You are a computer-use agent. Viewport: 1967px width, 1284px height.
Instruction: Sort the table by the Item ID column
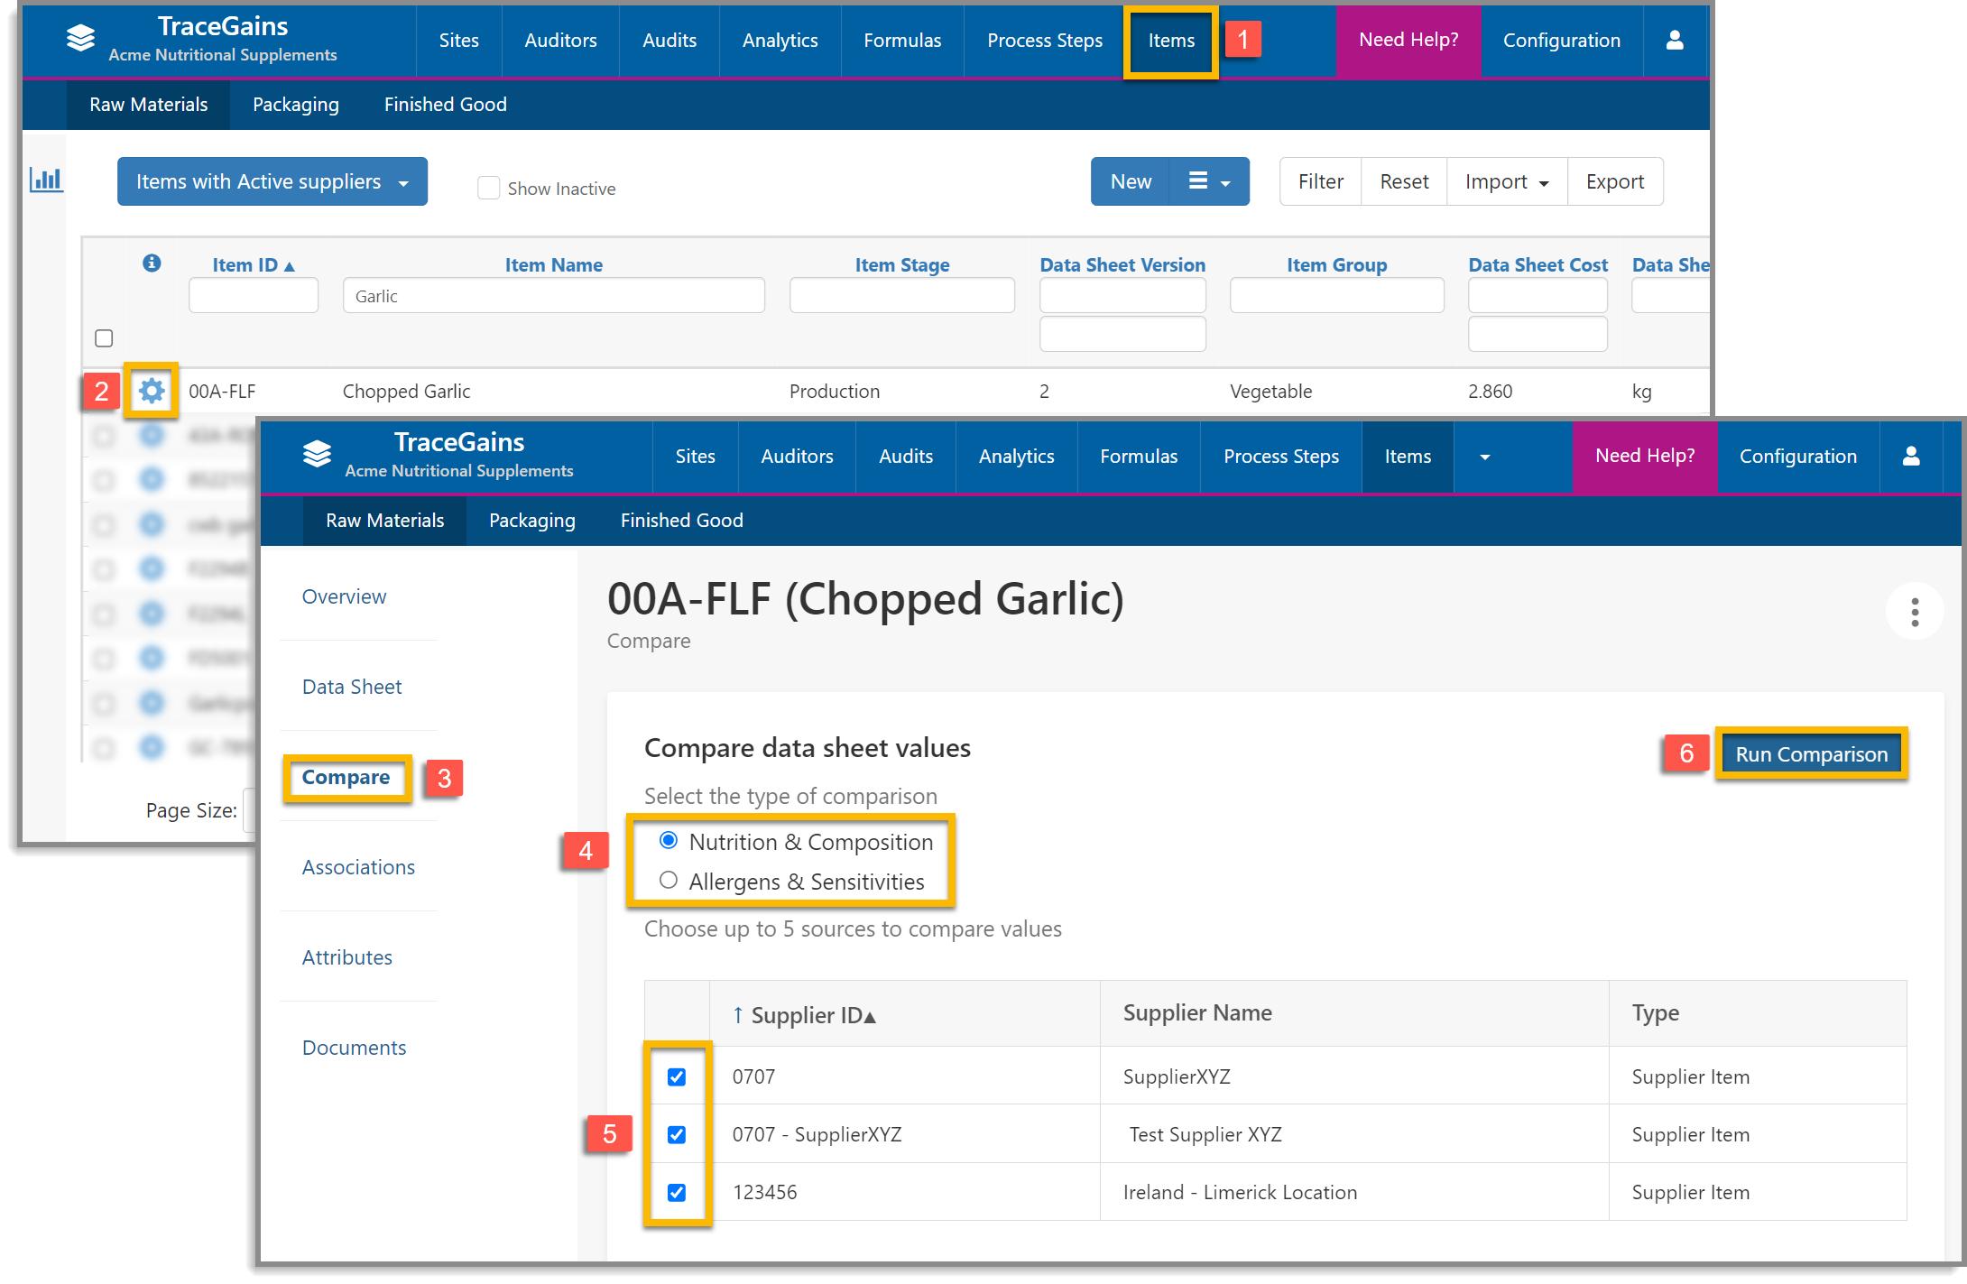[x=254, y=264]
